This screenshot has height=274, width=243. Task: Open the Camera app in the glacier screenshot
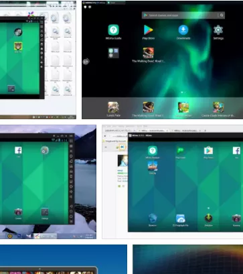[x=18, y=212]
